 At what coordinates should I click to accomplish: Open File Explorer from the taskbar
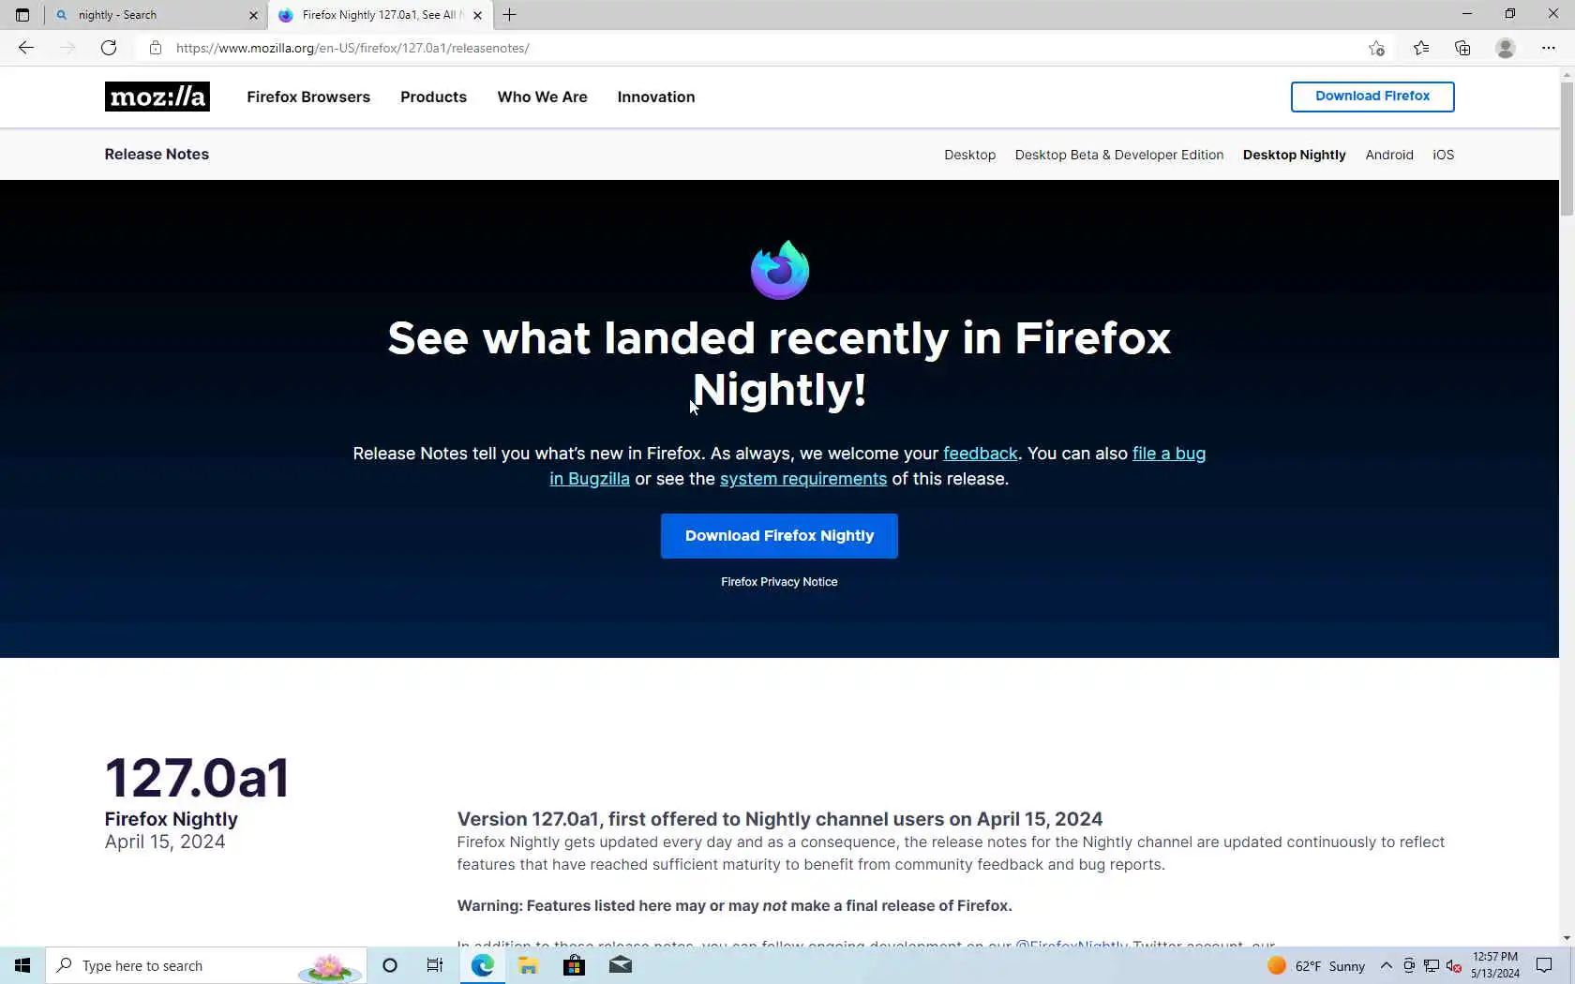pyautogui.click(x=528, y=965)
